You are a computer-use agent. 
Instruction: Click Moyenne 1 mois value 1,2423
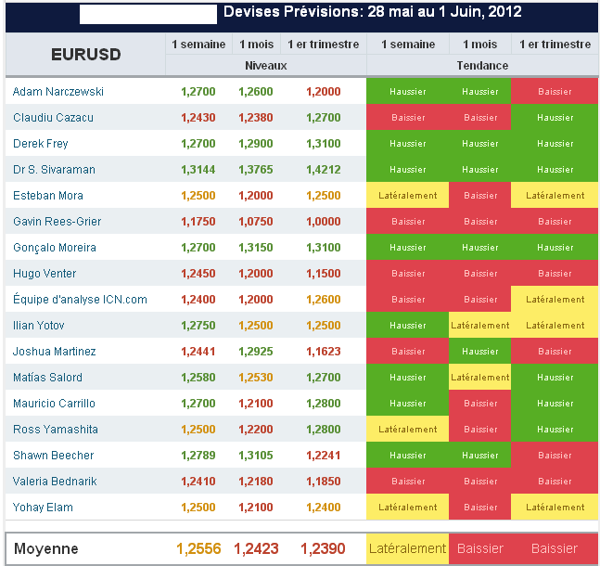[256, 548]
